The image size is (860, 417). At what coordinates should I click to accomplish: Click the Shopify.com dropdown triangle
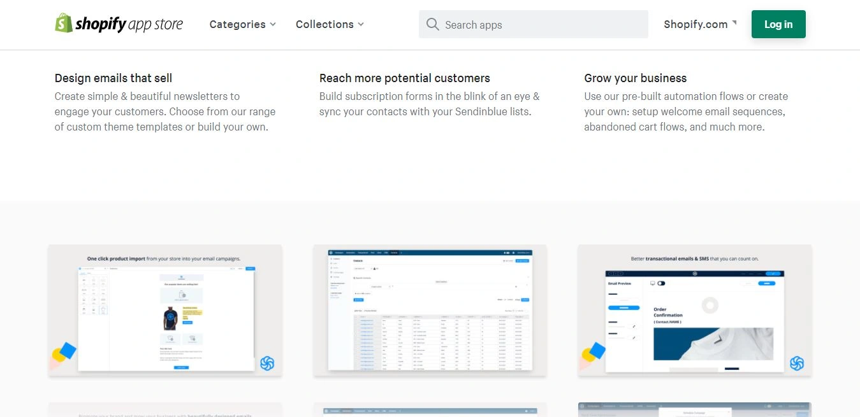(x=734, y=23)
